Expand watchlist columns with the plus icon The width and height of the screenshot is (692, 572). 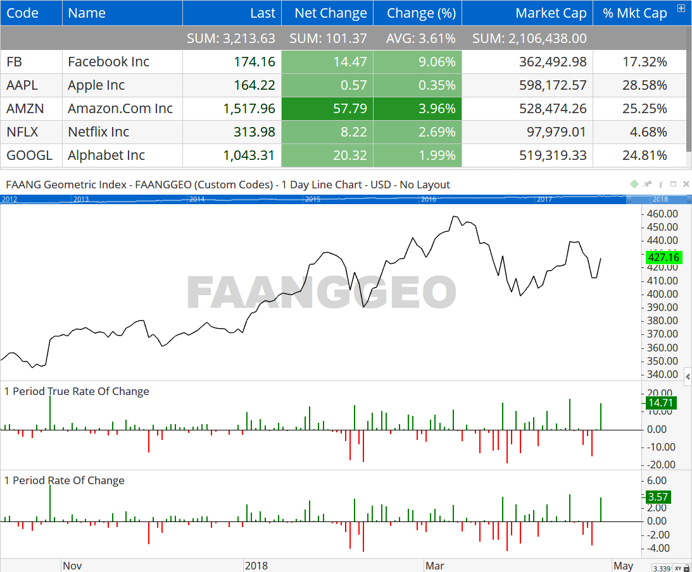click(x=681, y=8)
